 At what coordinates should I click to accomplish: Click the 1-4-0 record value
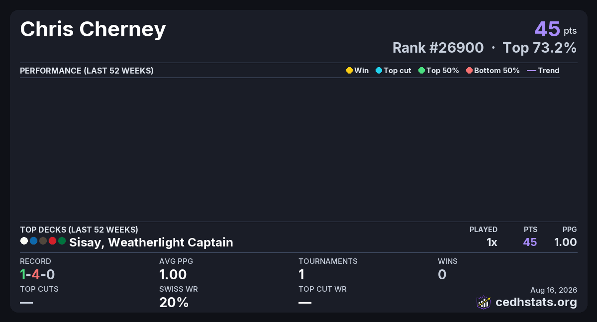tap(37, 274)
